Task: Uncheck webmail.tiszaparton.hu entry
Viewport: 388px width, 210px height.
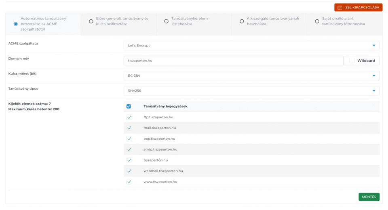Action: [x=129, y=171]
